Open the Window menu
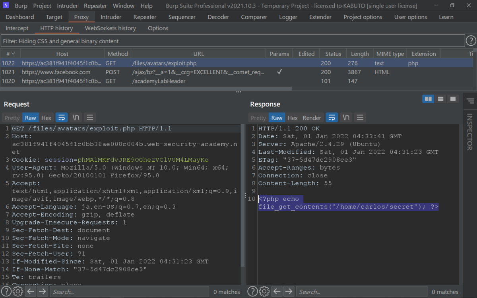This screenshot has width=477, height=298. point(124,6)
